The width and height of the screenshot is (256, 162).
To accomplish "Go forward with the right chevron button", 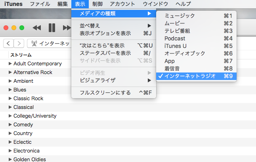I will [19, 44].
